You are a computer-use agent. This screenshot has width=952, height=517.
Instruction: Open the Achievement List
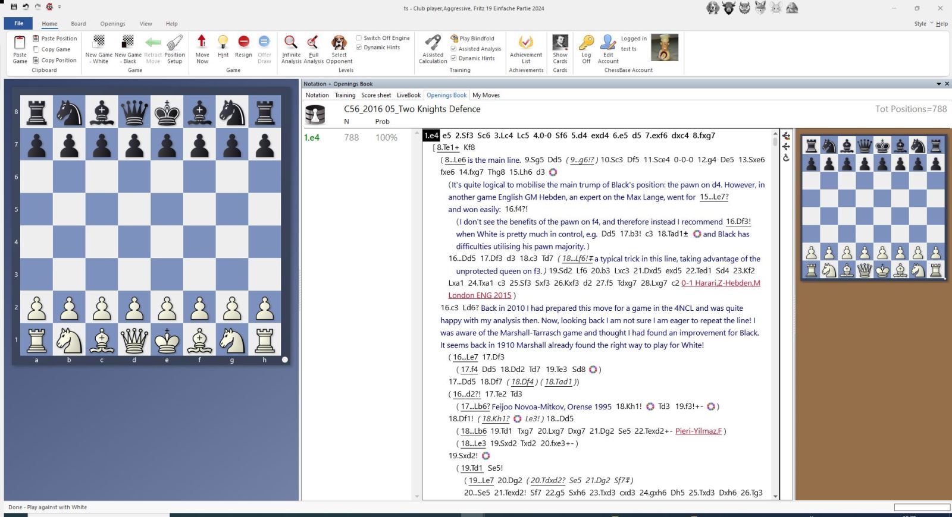pyautogui.click(x=526, y=42)
